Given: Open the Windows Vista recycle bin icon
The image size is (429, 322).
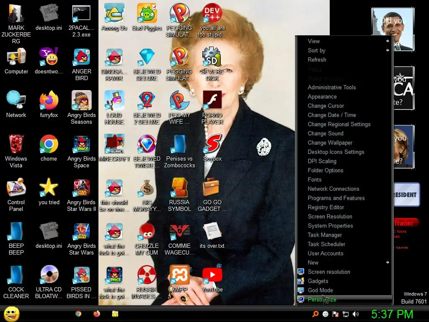Looking at the screenshot, I should click(16, 151).
